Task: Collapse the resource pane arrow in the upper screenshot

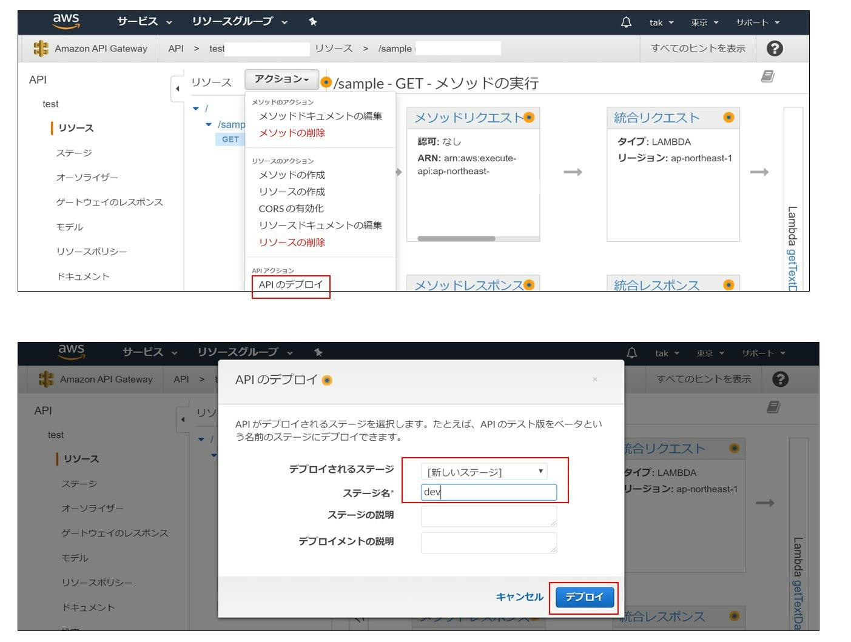Action: 177,89
